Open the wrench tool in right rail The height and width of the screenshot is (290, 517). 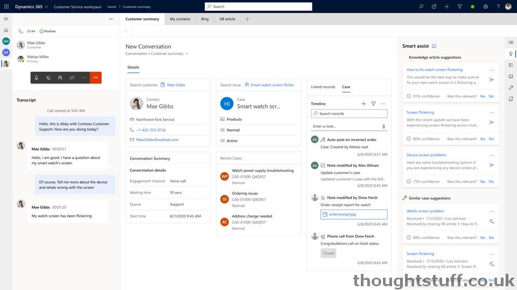(x=511, y=88)
